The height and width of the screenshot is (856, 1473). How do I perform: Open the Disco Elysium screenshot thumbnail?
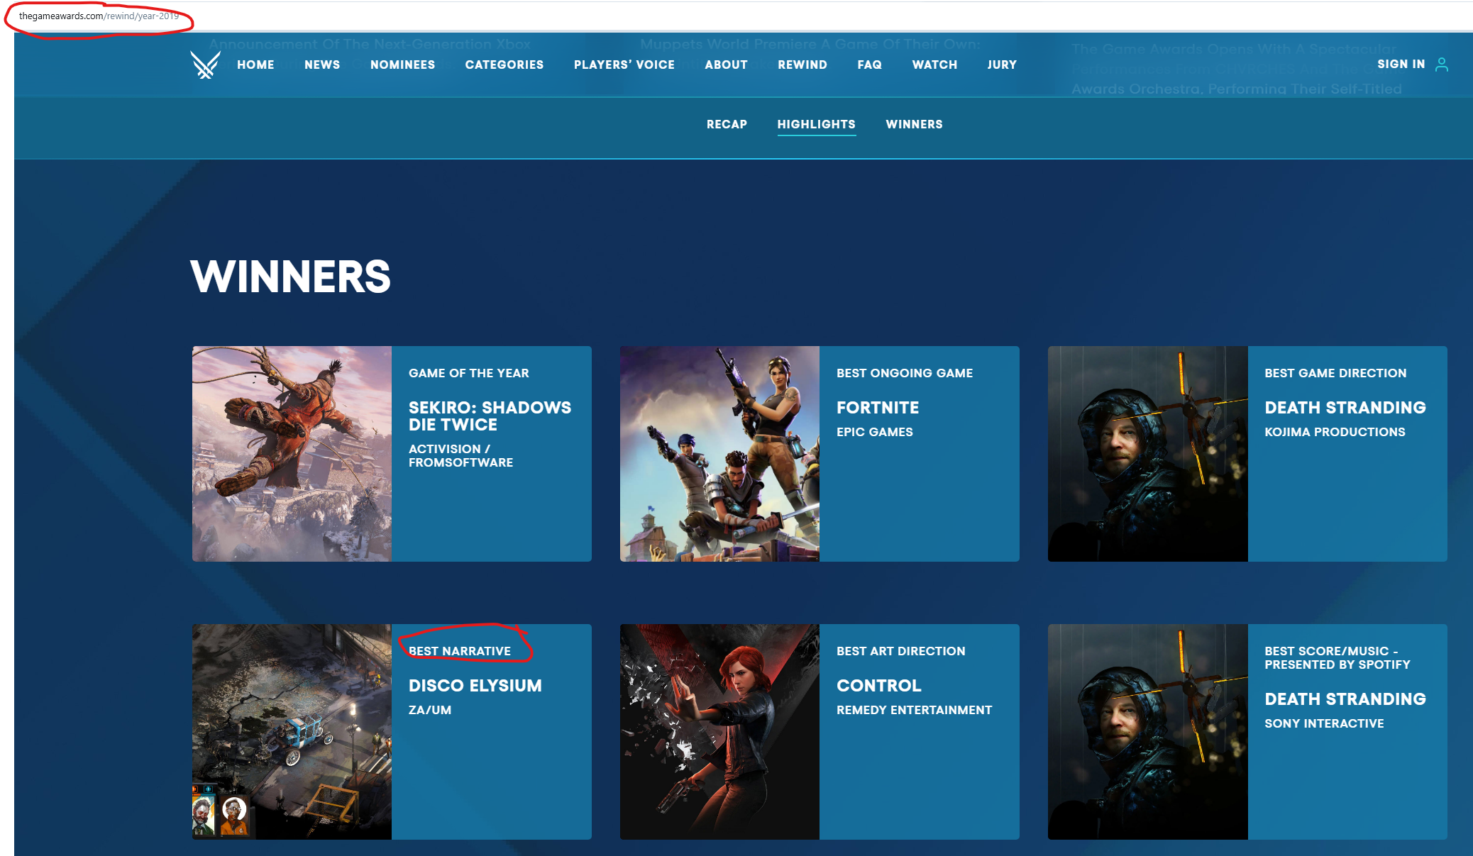coord(292,732)
